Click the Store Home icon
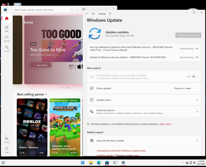This screenshot has width=206, height=167. [x=7, y=19]
